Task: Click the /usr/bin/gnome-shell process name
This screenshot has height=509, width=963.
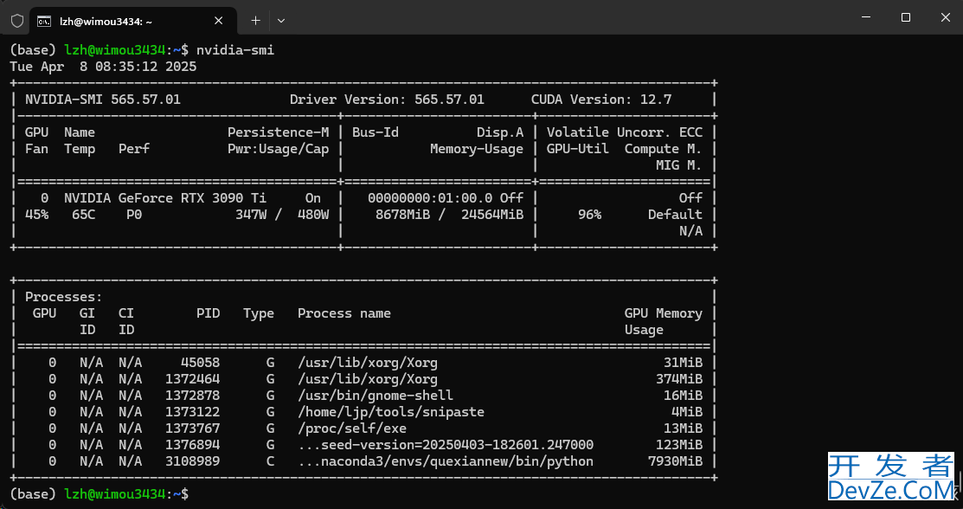Action: [376, 396]
